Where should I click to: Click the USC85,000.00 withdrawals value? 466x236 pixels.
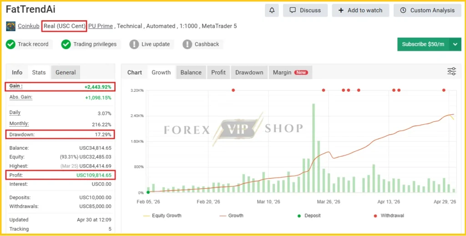pos(96,206)
